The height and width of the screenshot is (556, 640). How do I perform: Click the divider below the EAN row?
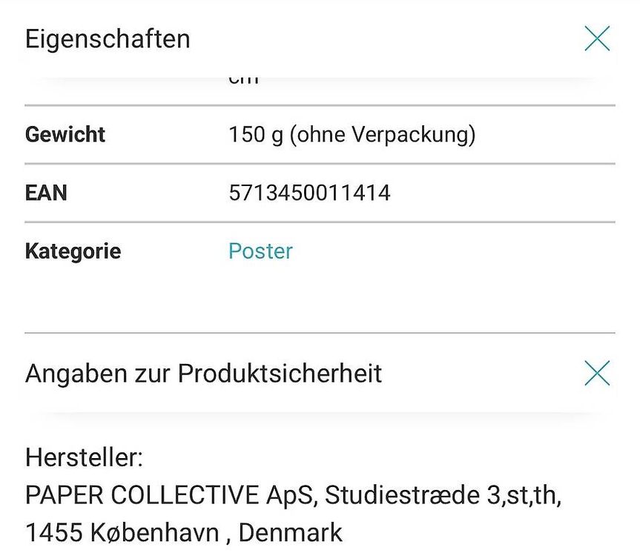(x=320, y=222)
